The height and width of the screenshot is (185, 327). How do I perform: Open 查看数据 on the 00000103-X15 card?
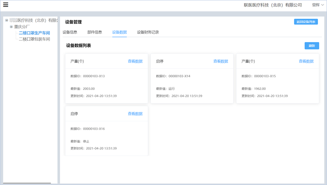306,61
